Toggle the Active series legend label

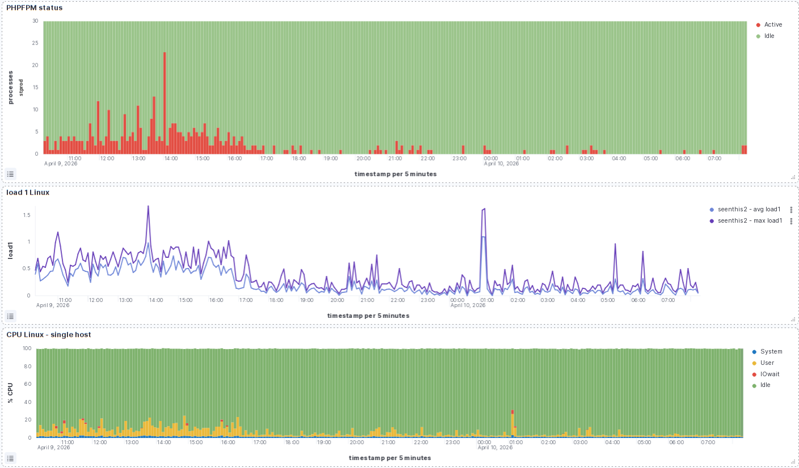coord(773,25)
